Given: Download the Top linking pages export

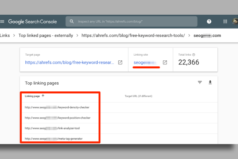Looking at the screenshot, I should [210, 82].
